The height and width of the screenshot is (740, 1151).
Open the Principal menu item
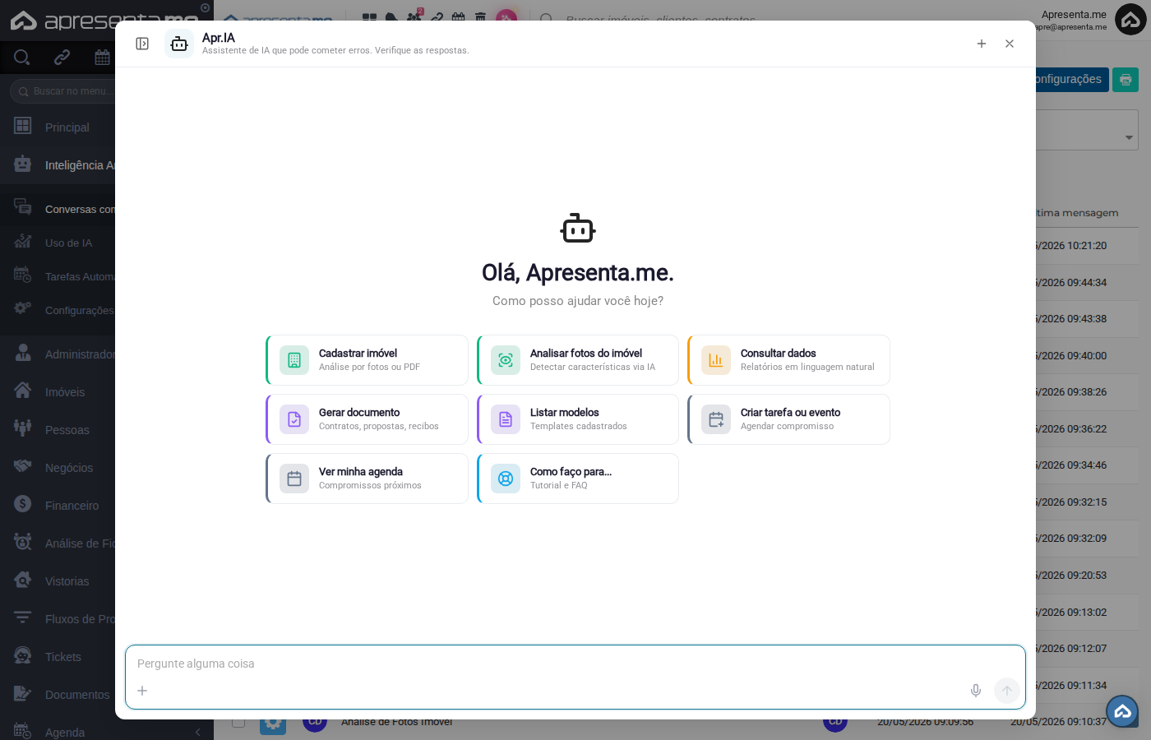[58, 127]
